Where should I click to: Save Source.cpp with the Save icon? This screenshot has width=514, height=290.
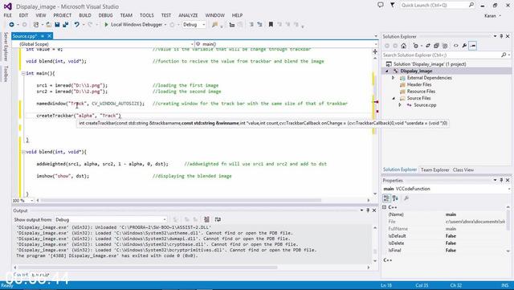tap(57, 25)
